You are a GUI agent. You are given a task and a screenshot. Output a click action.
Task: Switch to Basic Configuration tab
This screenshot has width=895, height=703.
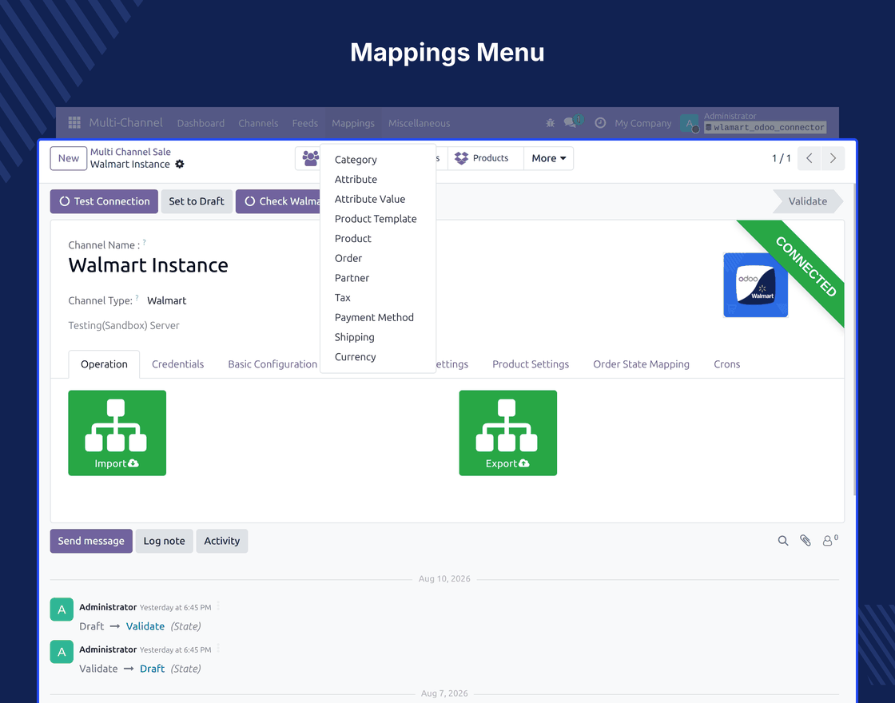272,364
